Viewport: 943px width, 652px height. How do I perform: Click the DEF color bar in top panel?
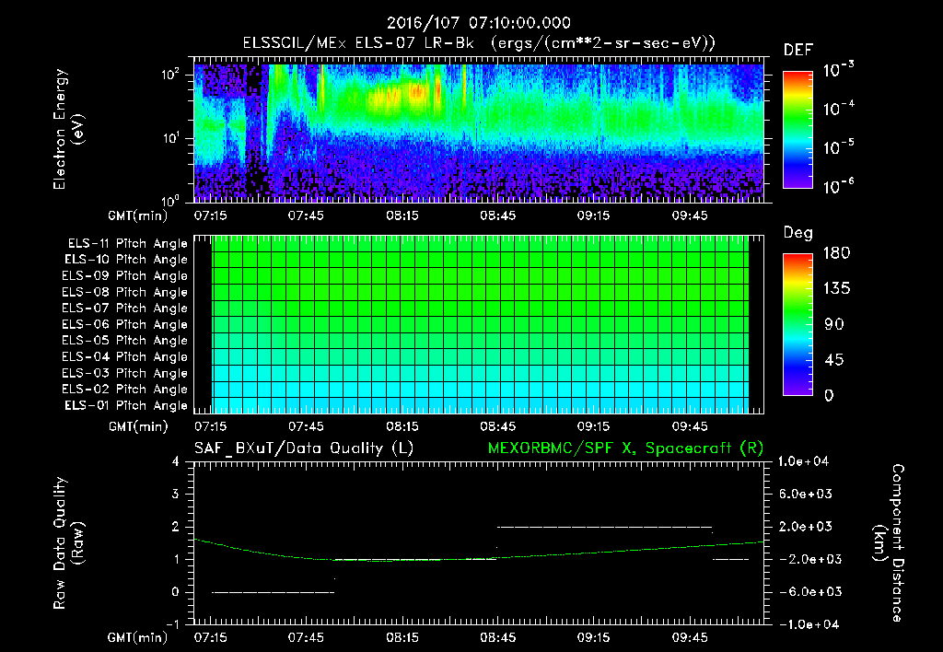[797, 130]
